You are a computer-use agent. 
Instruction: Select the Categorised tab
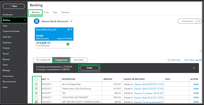tap(61, 60)
